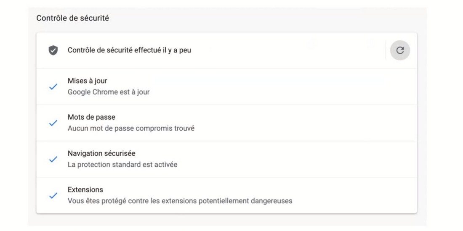Click "Contrôle de sécurité effectué il y a peu"

click(129, 50)
